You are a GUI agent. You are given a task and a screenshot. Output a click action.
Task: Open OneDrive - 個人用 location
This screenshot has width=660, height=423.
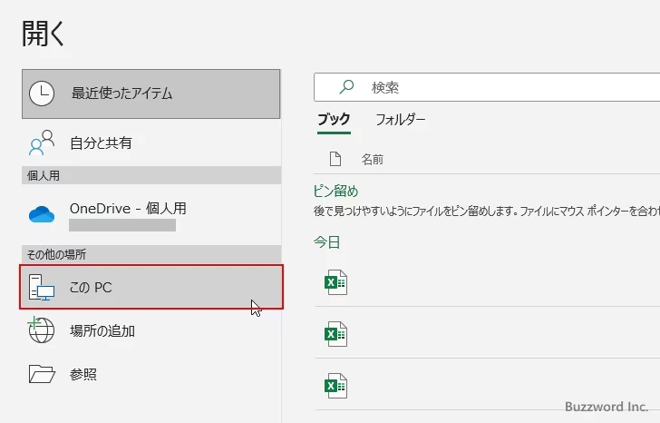[x=150, y=214]
